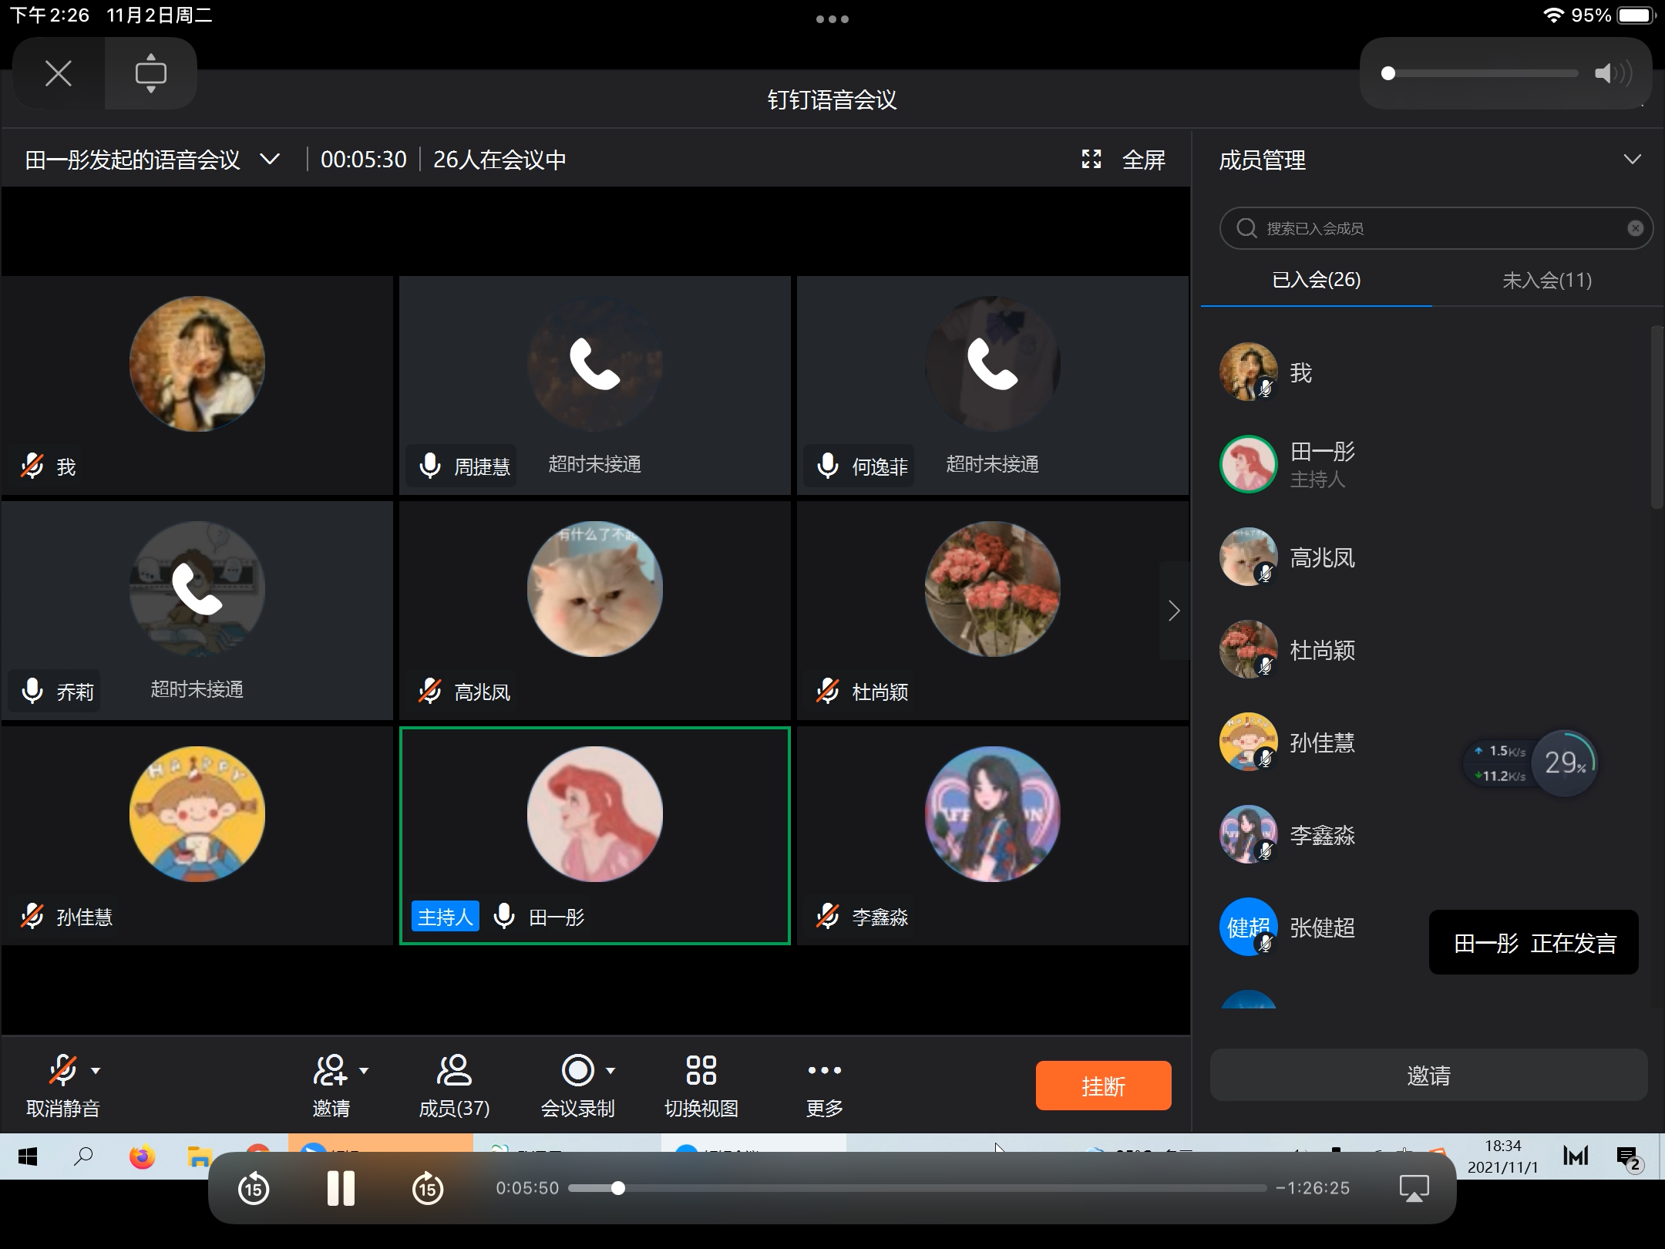1665x1249 pixels.
Task: Click phone call icon on 何逸菲 tile
Action: [992, 363]
